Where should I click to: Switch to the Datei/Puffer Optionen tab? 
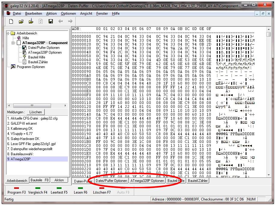[x=111, y=181]
